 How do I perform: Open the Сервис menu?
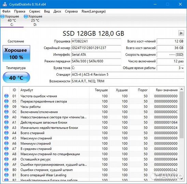click(x=34, y=12)
